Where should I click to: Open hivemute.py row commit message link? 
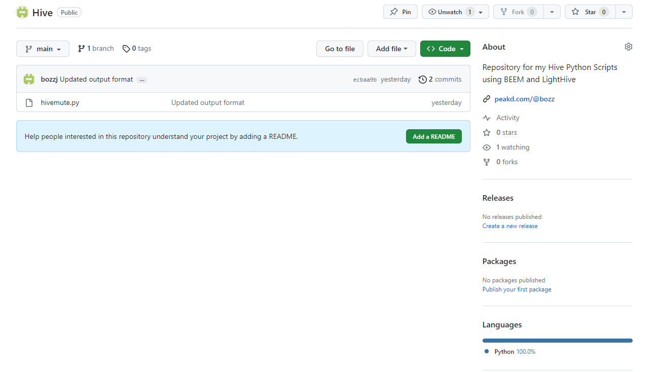tap(208, 102)
